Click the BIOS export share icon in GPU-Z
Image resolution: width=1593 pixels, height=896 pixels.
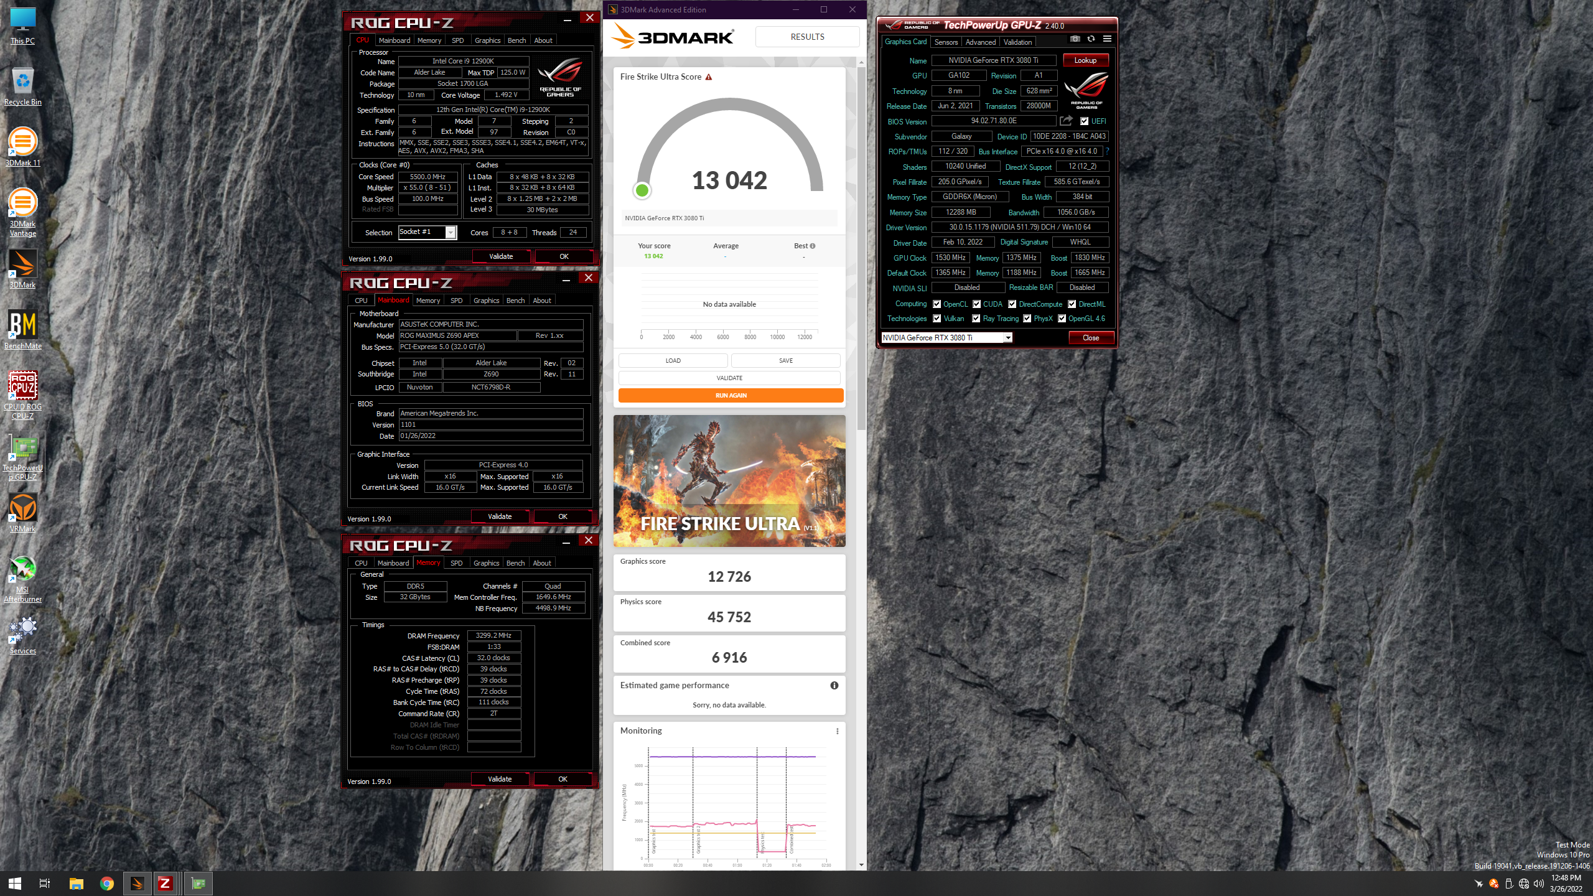1067,121
